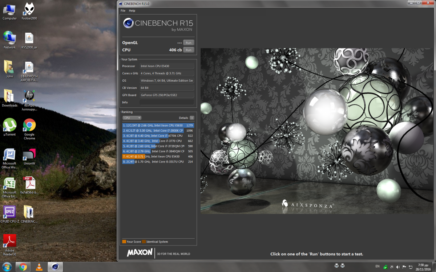Click the EN language indicator
Screen dimensions: 436x272
pos(378,266)
